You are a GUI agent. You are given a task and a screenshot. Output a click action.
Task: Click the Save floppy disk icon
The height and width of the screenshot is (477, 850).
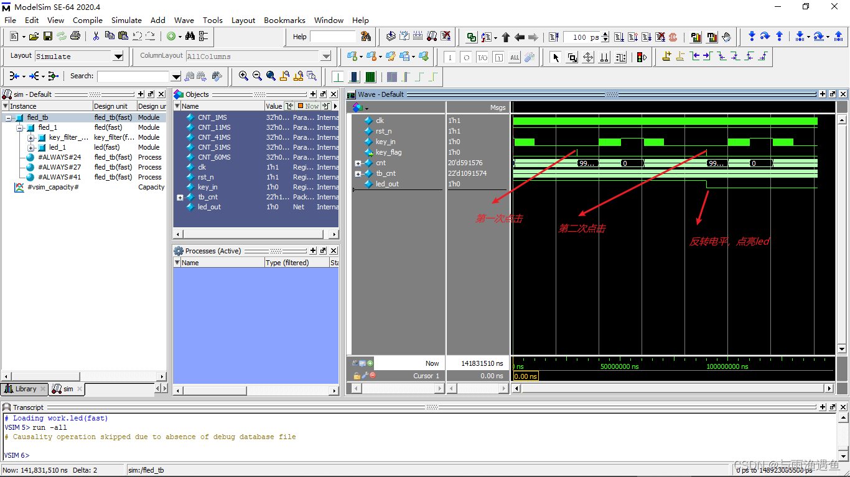[48, 37]
